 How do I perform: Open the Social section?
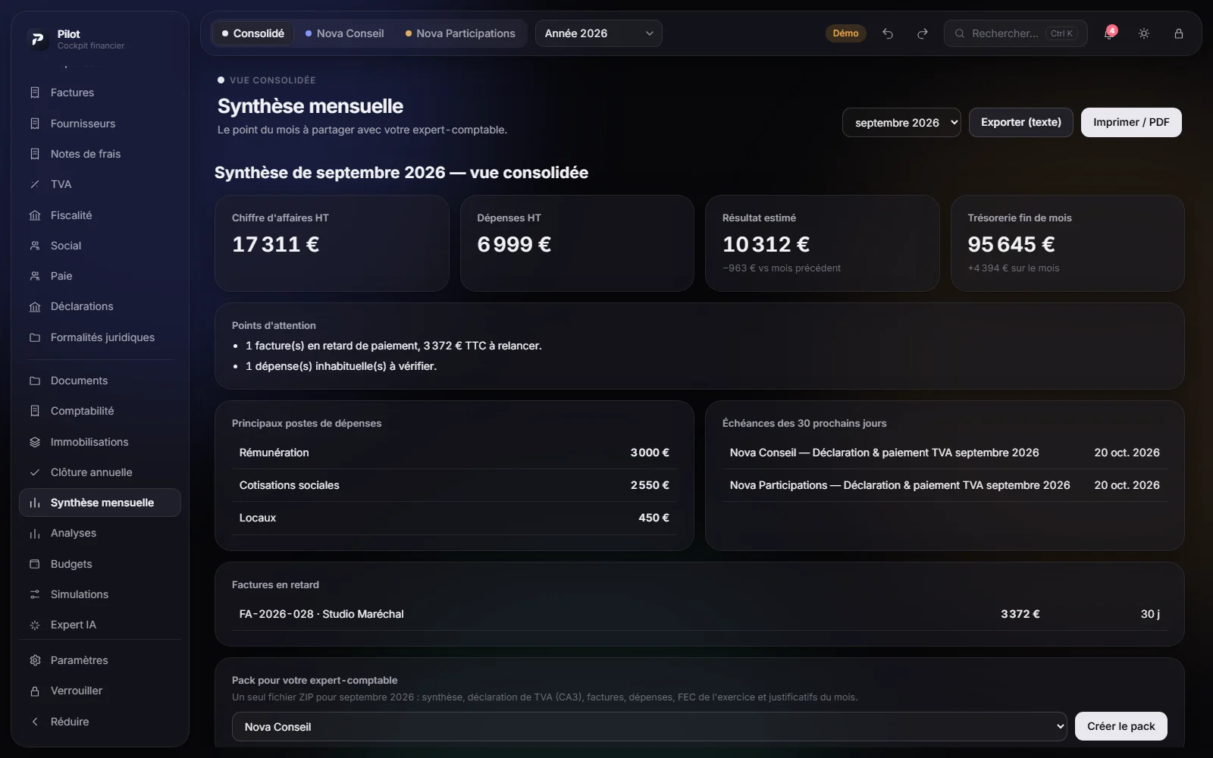[x=99, y=246]
